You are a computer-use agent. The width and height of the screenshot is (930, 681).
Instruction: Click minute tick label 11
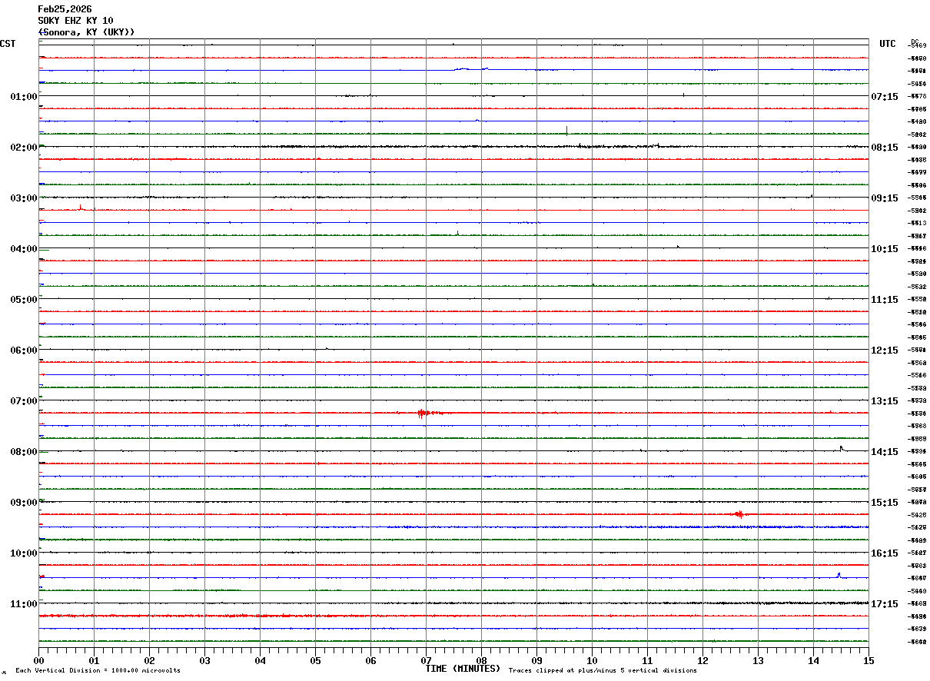click(x=647, y=660)
